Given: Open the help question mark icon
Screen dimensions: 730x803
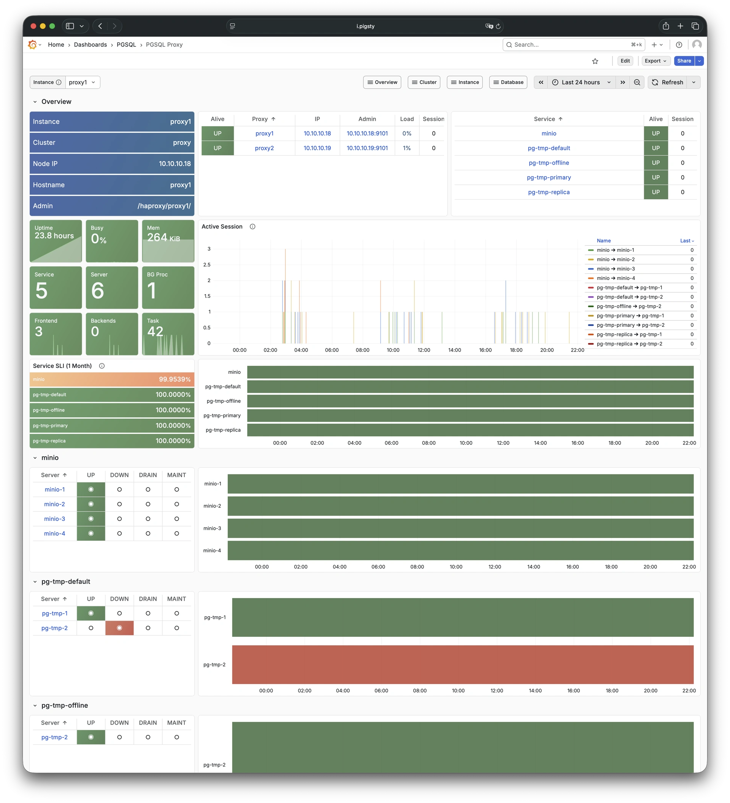Looking at the screenshot, I should coord(679,45).
